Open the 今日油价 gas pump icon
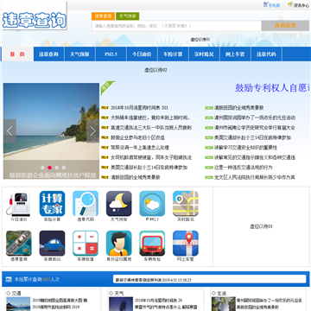The width and height of the screenshot is (311, 311). [19, 204]
